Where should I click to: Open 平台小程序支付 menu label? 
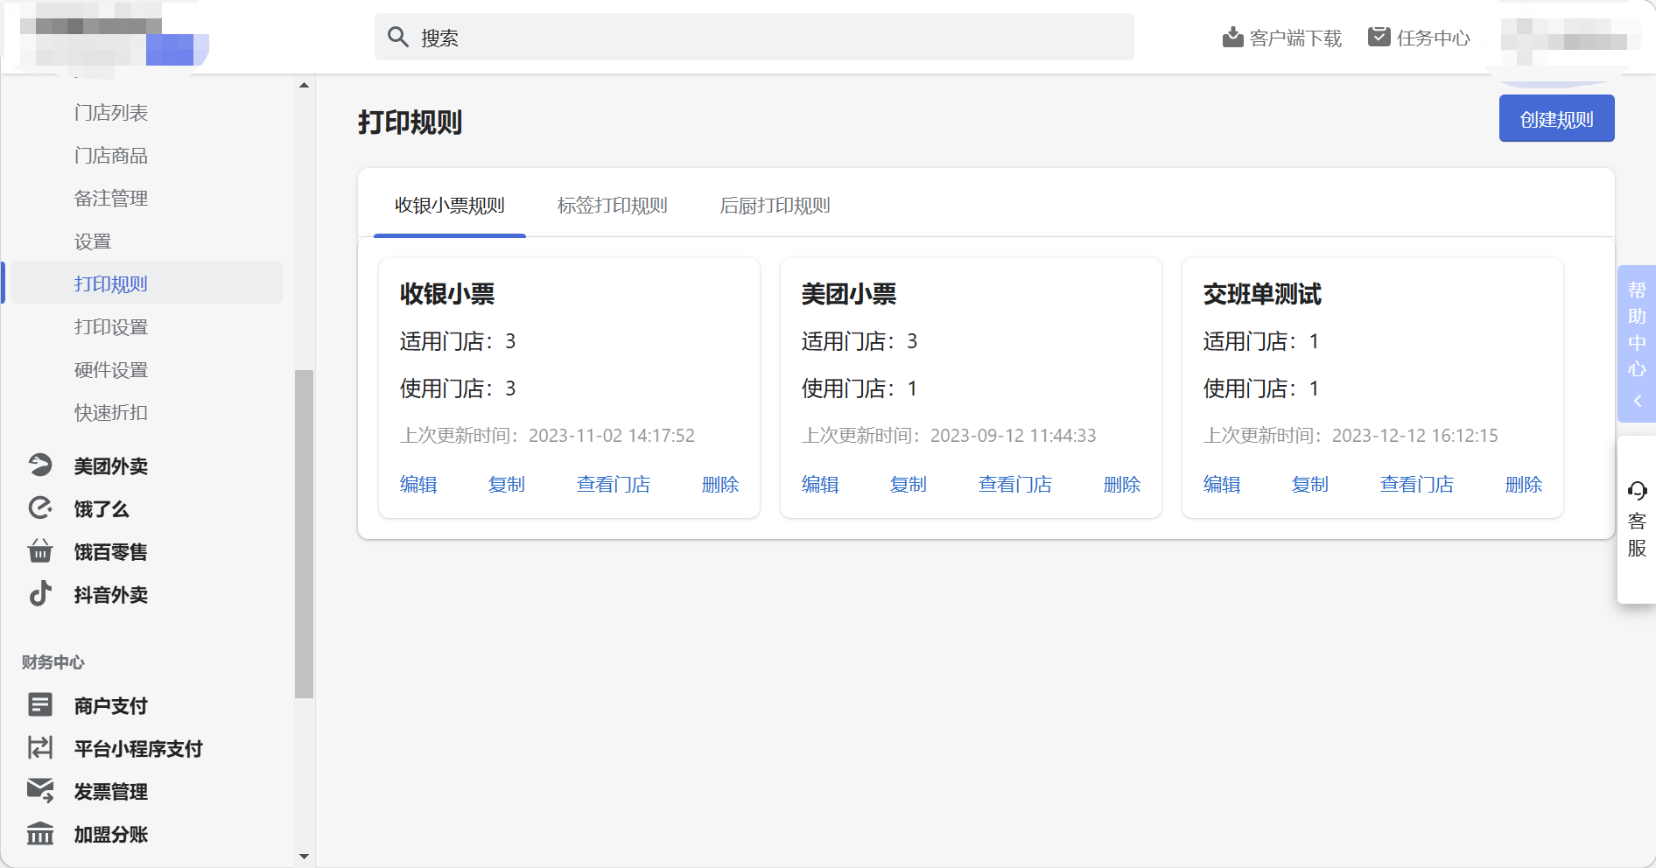point(138,748)
